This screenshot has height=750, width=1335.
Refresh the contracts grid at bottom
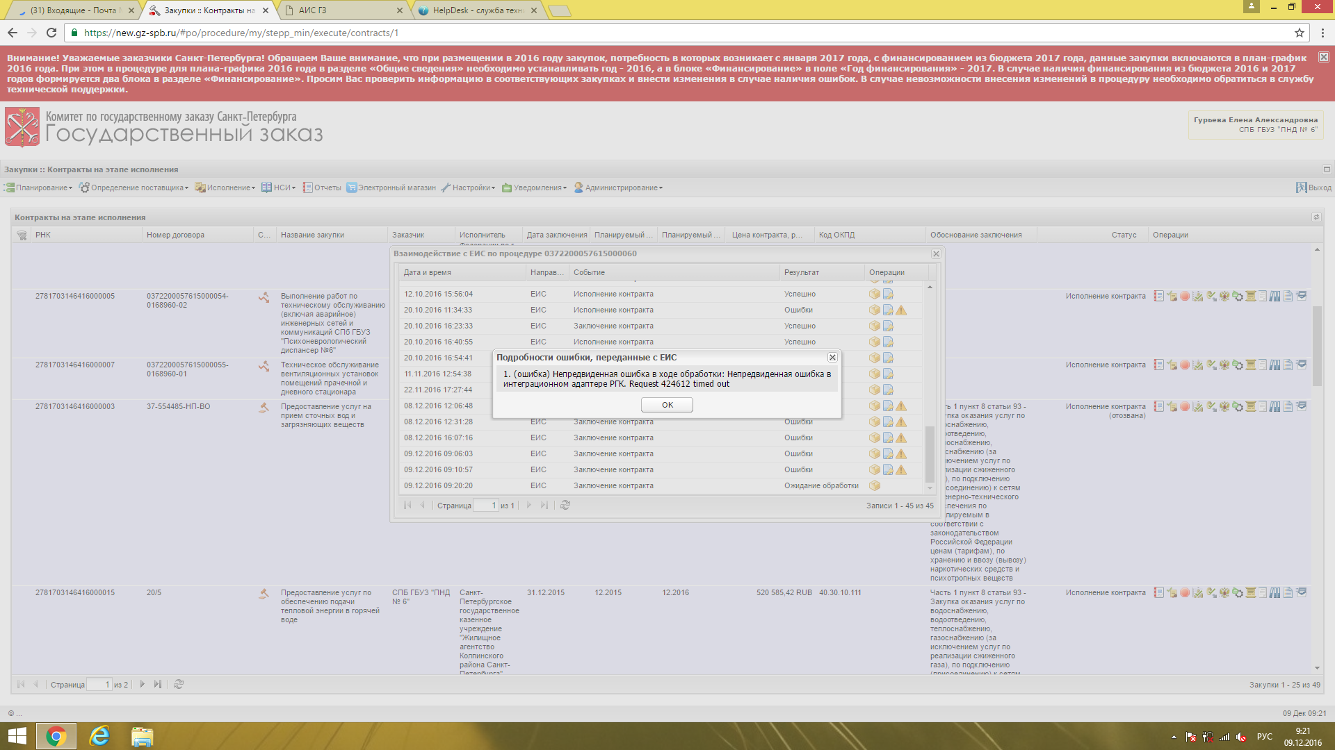(x=179, y=685)
